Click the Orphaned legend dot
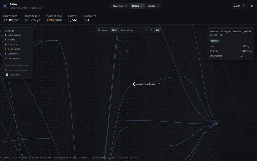Screen dimensions: 257x161 (x=6, y=54)
